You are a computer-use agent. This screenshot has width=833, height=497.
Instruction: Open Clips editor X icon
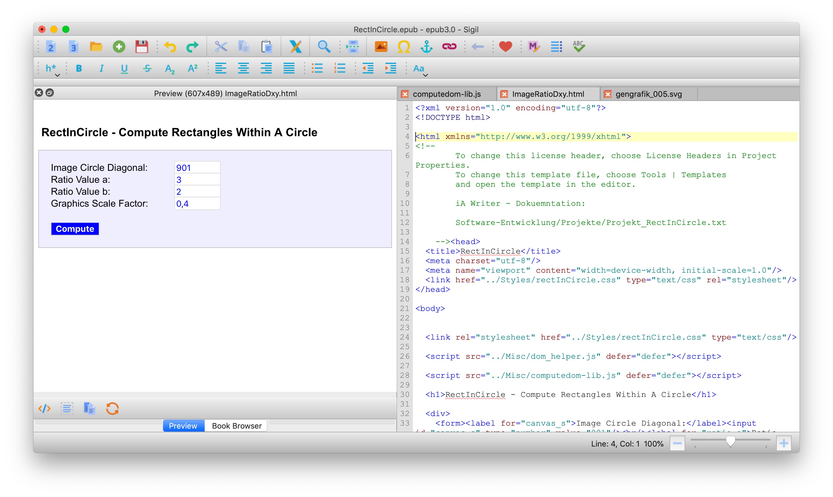tap(296, 47)
